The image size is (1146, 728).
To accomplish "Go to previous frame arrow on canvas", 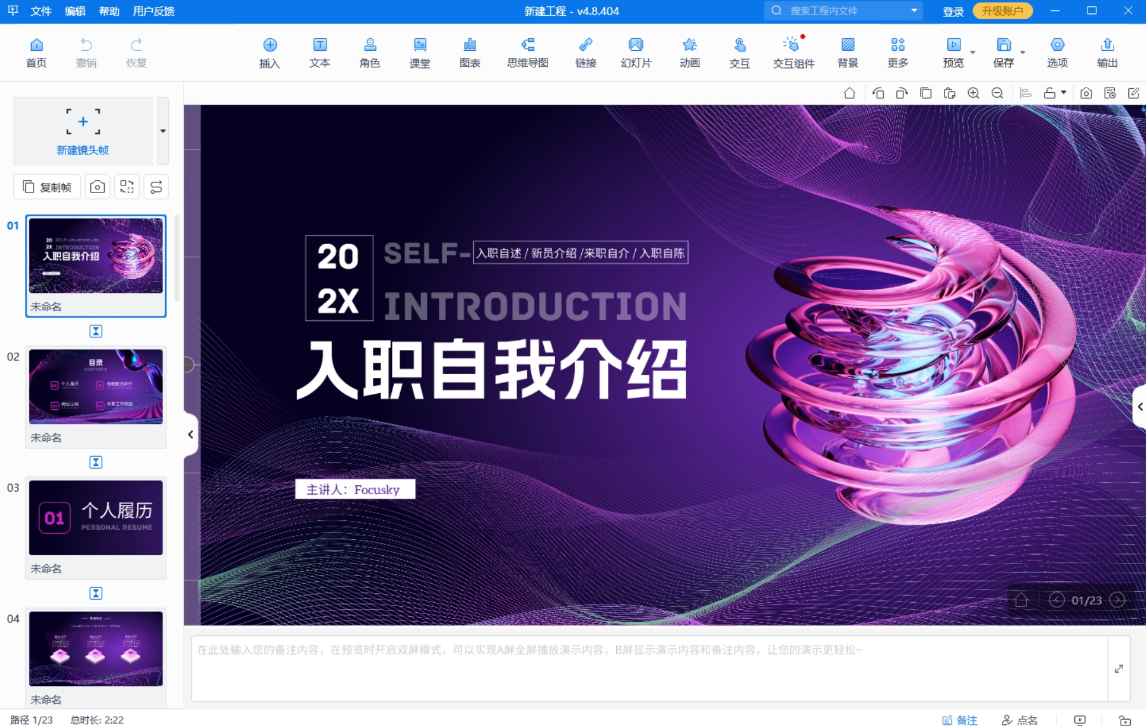I will coord(1056,600).
